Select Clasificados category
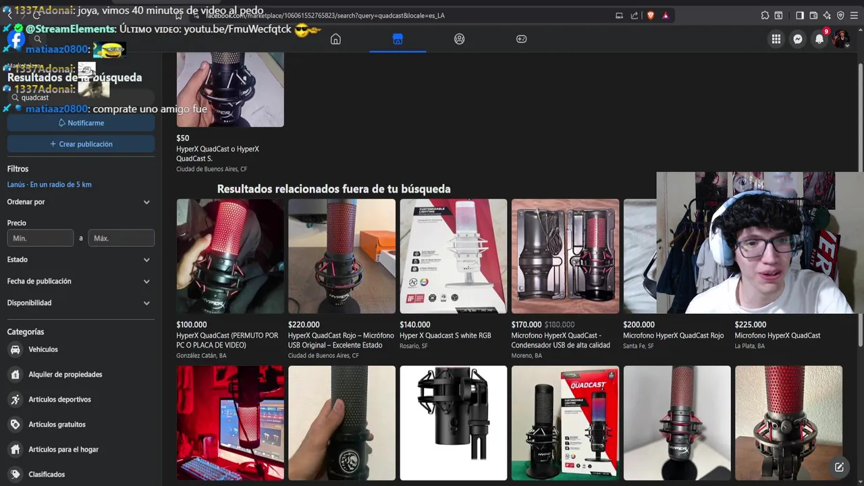864x486 pixels. click(47, 475)
